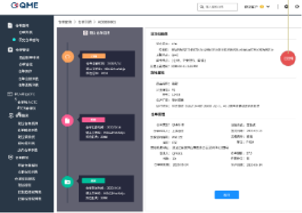Click the yellow badge icon beside the account name

[262, 7]
